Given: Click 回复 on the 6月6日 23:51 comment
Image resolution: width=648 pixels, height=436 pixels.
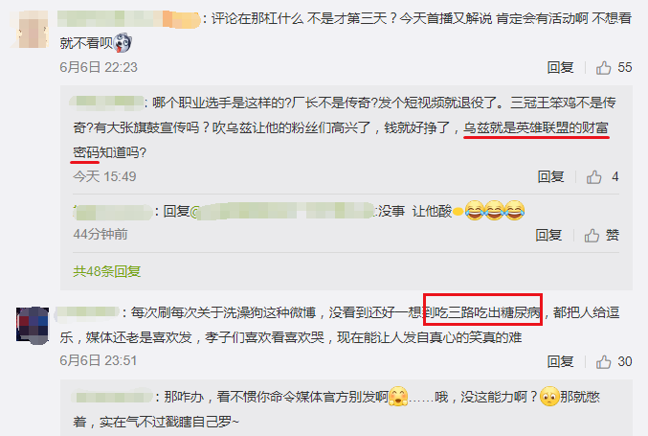Looking at the screenshot, I should coord(560,362).
